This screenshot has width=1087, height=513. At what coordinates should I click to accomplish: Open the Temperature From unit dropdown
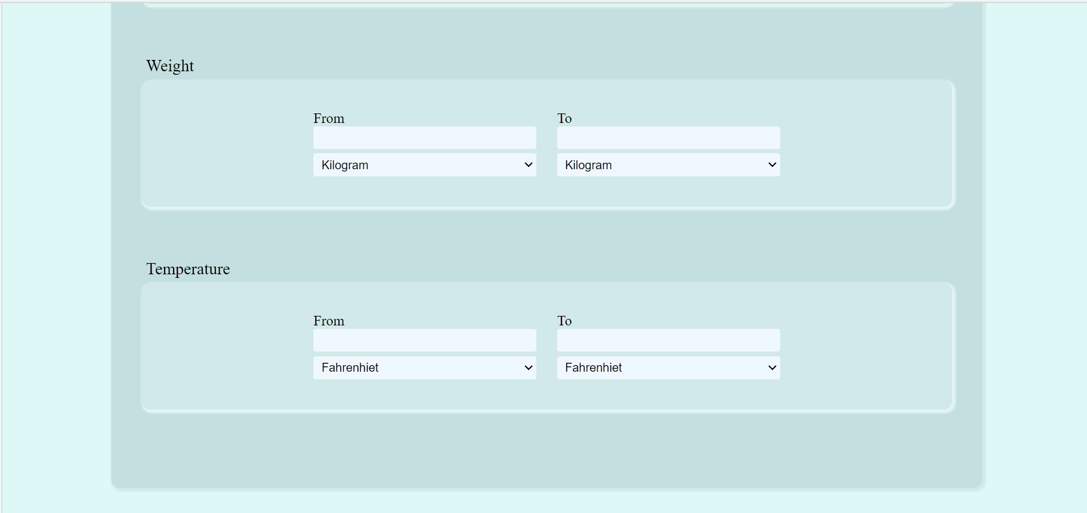click(x=424, y=368)
